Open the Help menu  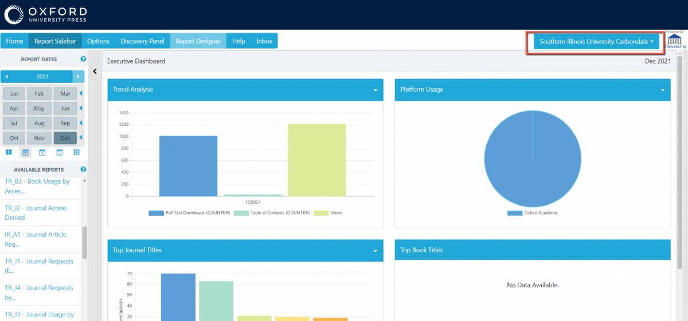tap(239, 41)
